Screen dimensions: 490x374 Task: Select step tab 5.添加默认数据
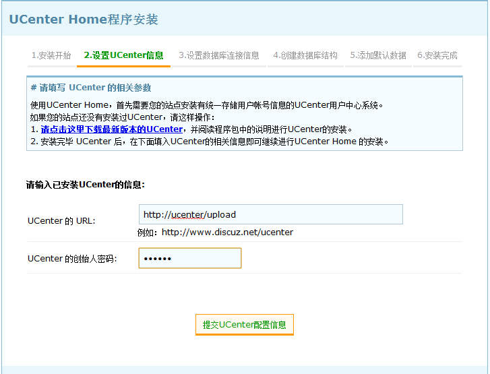(x=378, y=55)
